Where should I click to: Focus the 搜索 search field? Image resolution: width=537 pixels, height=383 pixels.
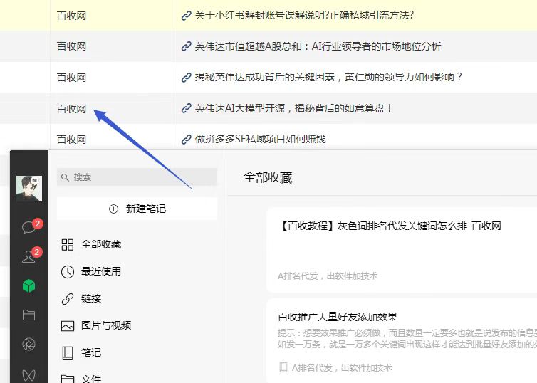tap(137, 177)
